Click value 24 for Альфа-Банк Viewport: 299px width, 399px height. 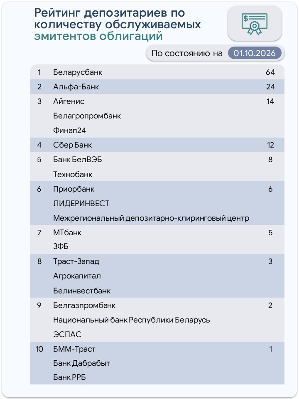click(270, 87)
